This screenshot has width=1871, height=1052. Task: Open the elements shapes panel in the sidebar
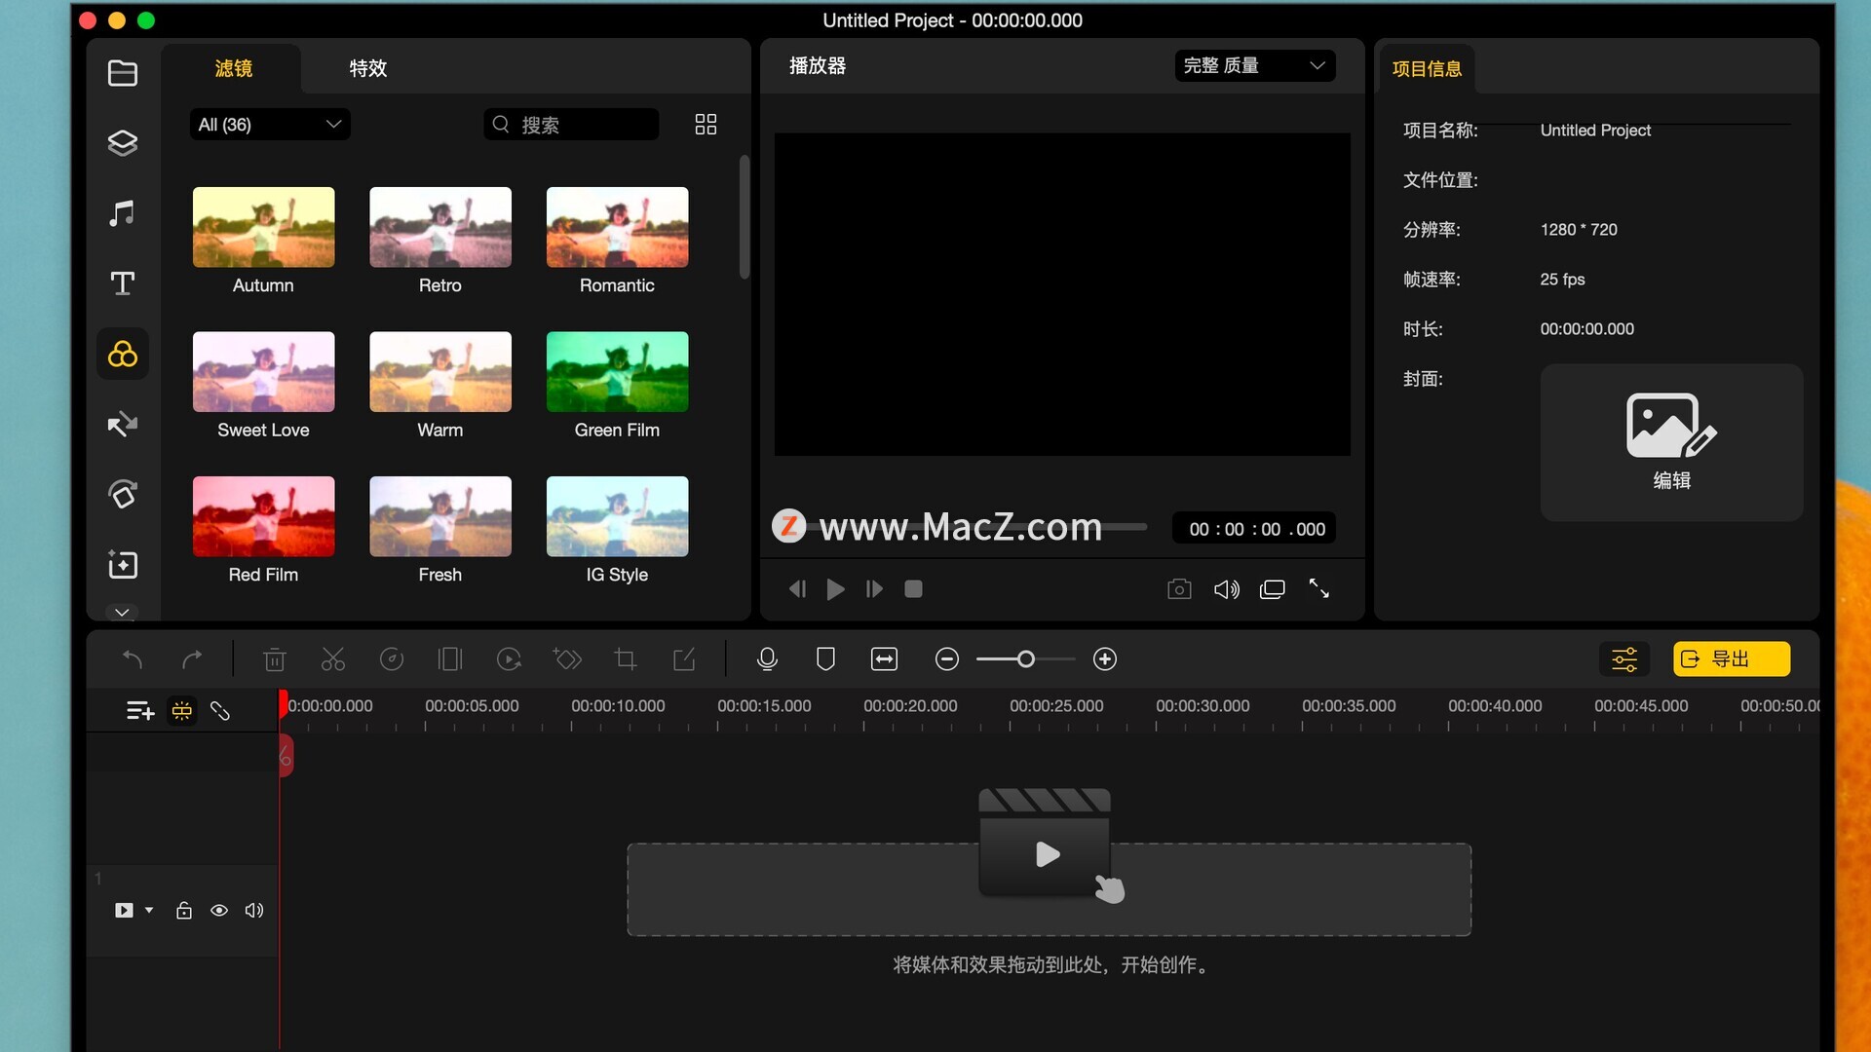pyautogui.click(x=123, y=494)
